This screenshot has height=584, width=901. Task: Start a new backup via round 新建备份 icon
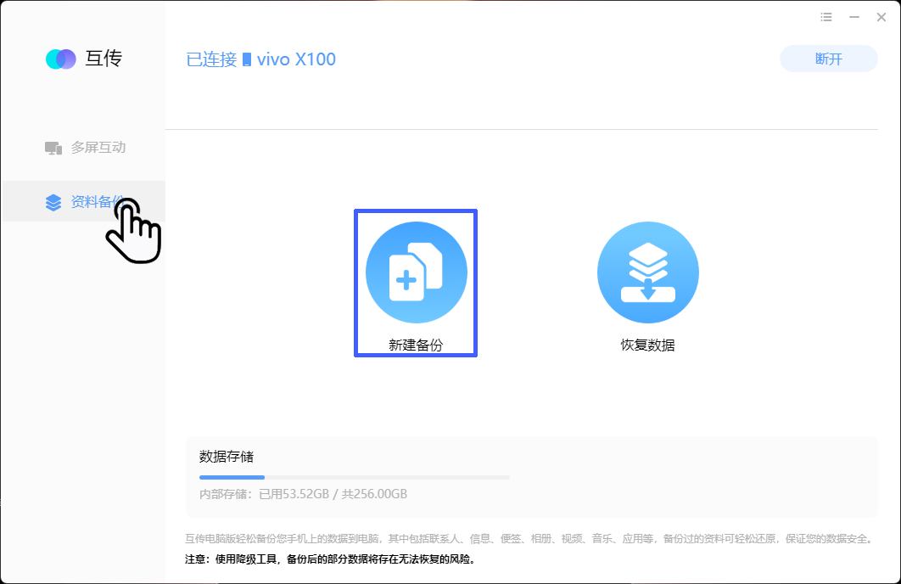point(416,272)
